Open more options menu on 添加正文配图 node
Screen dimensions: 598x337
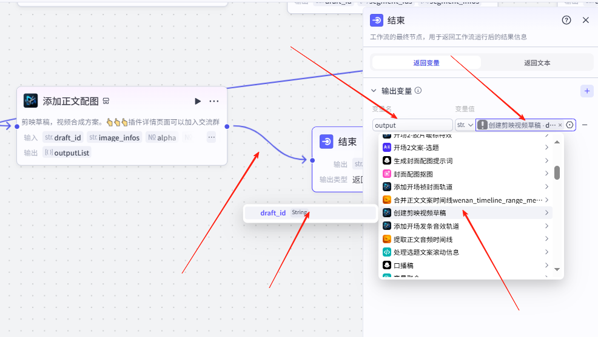click(x=214, y=101)
